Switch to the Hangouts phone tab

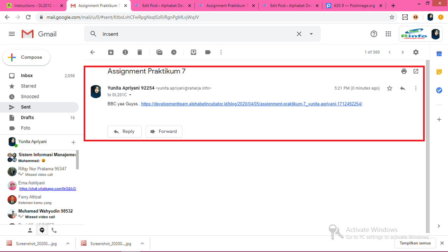point(54,230)
